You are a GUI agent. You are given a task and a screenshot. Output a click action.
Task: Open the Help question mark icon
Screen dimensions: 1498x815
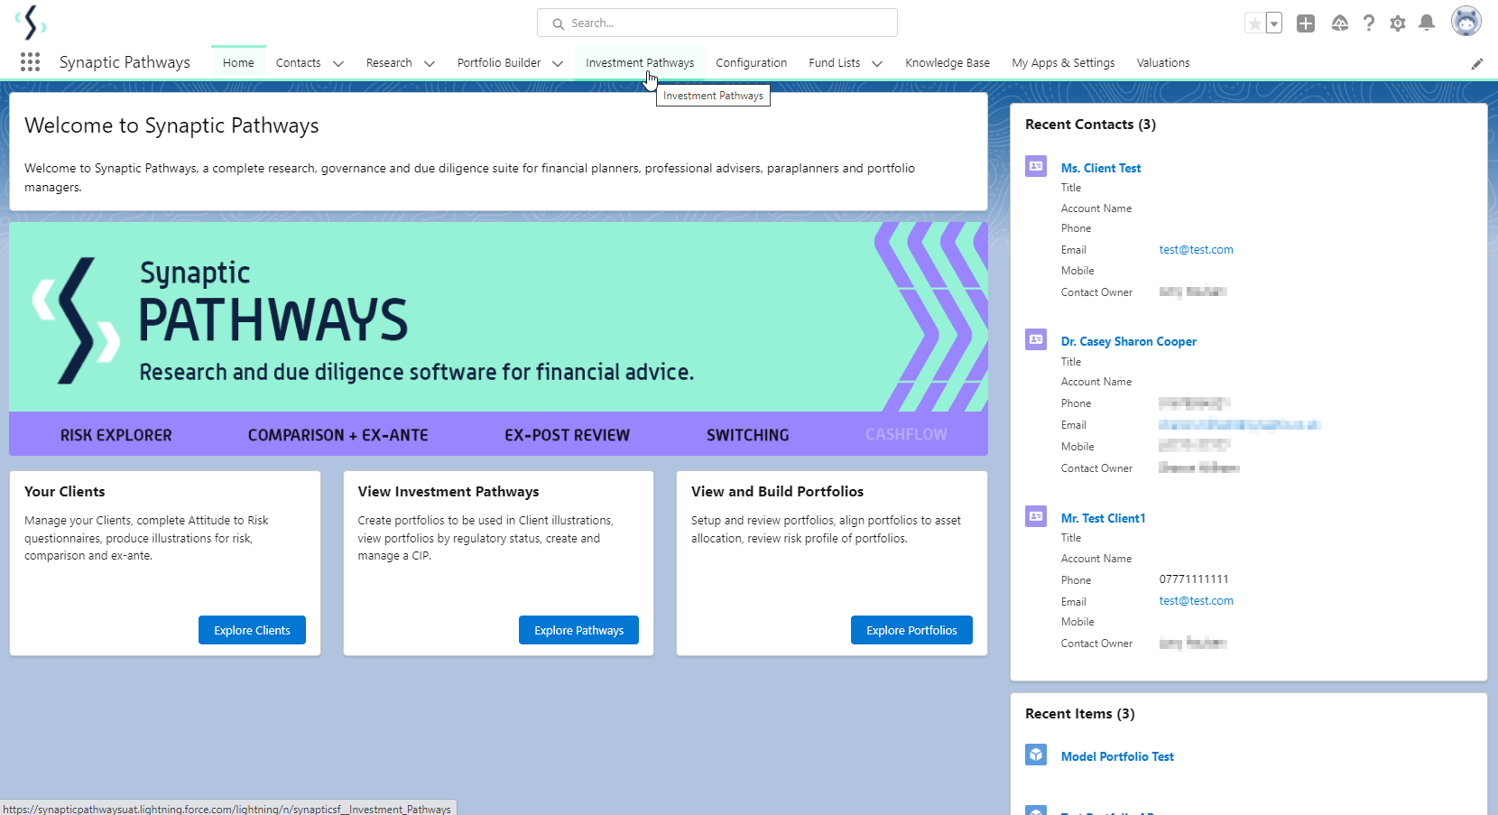coord(1369,23)
